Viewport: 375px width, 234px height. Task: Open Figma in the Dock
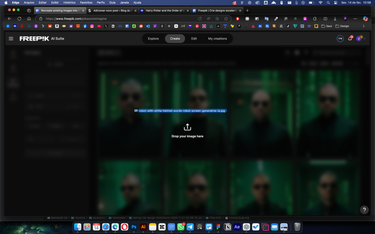(218, 227)
